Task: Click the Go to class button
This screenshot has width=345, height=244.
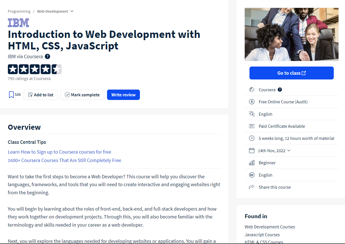Action: [x=292, y=73]
